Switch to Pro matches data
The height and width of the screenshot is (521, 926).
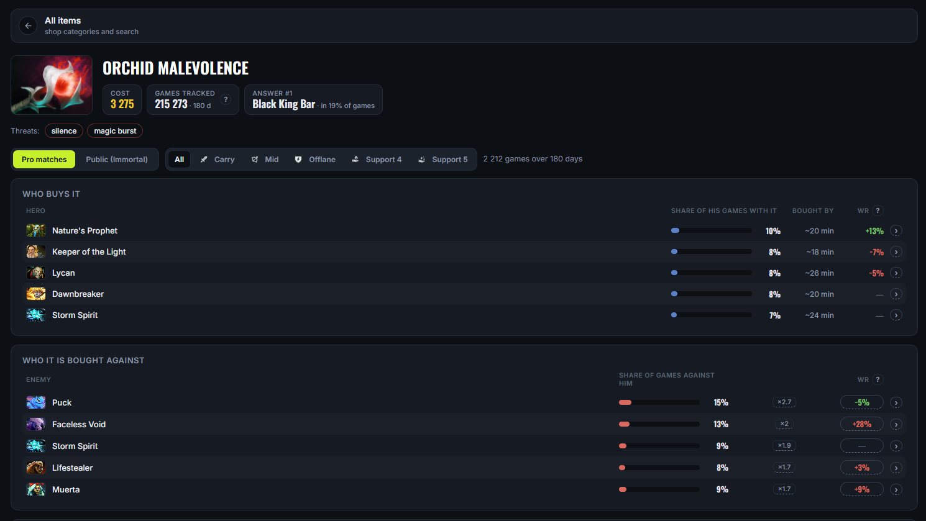pyautogui.click(x=44, y=160)
